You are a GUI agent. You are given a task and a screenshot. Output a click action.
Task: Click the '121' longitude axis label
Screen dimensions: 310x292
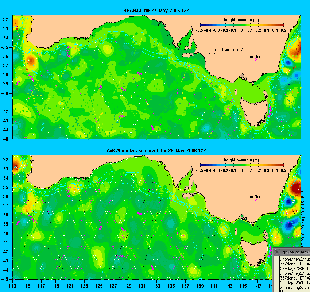[x=70, y=286]
